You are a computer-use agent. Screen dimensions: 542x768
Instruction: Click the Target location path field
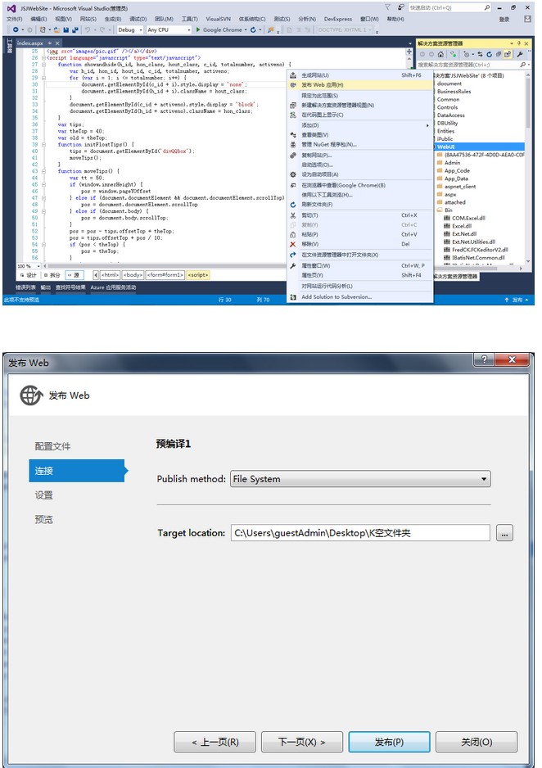pos(360,533)
